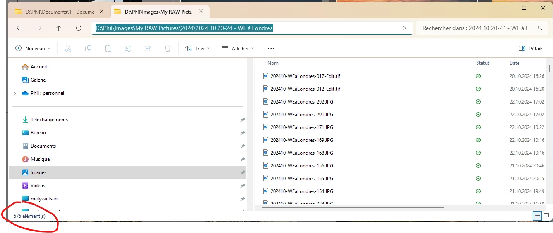Expand the Phil : personnel tree node

coord(15,93)
